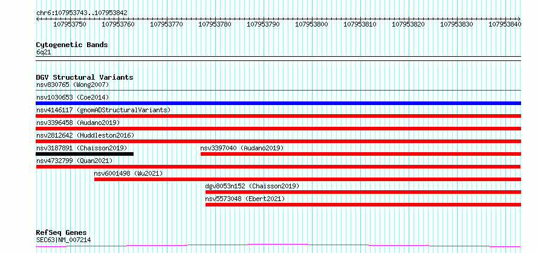Open nsv5573048 (Ebert2021) label
538x253 pixels.
coord(245,199)
